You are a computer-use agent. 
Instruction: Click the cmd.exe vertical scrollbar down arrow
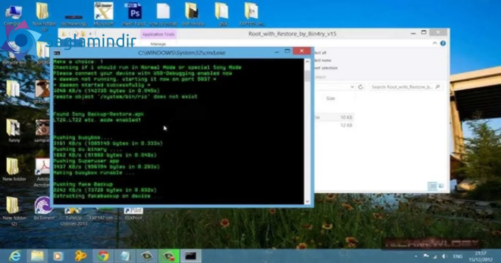[x=308, y=201]
